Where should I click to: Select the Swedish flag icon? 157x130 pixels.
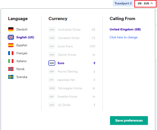(x=11, y=77)
